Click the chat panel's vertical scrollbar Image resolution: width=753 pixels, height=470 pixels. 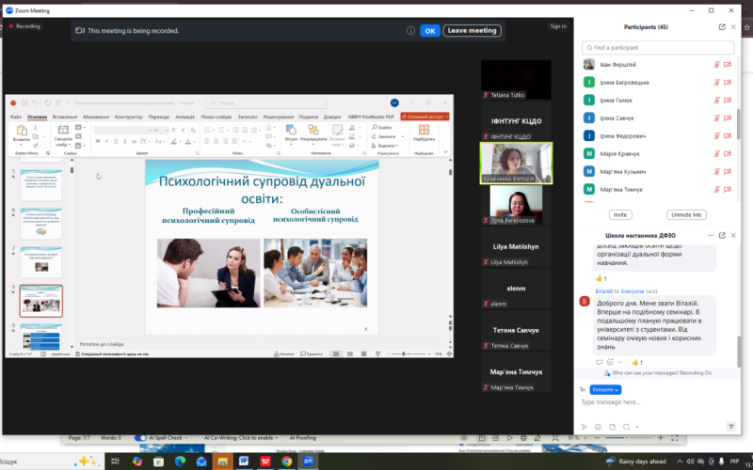(x=739, y=352)
